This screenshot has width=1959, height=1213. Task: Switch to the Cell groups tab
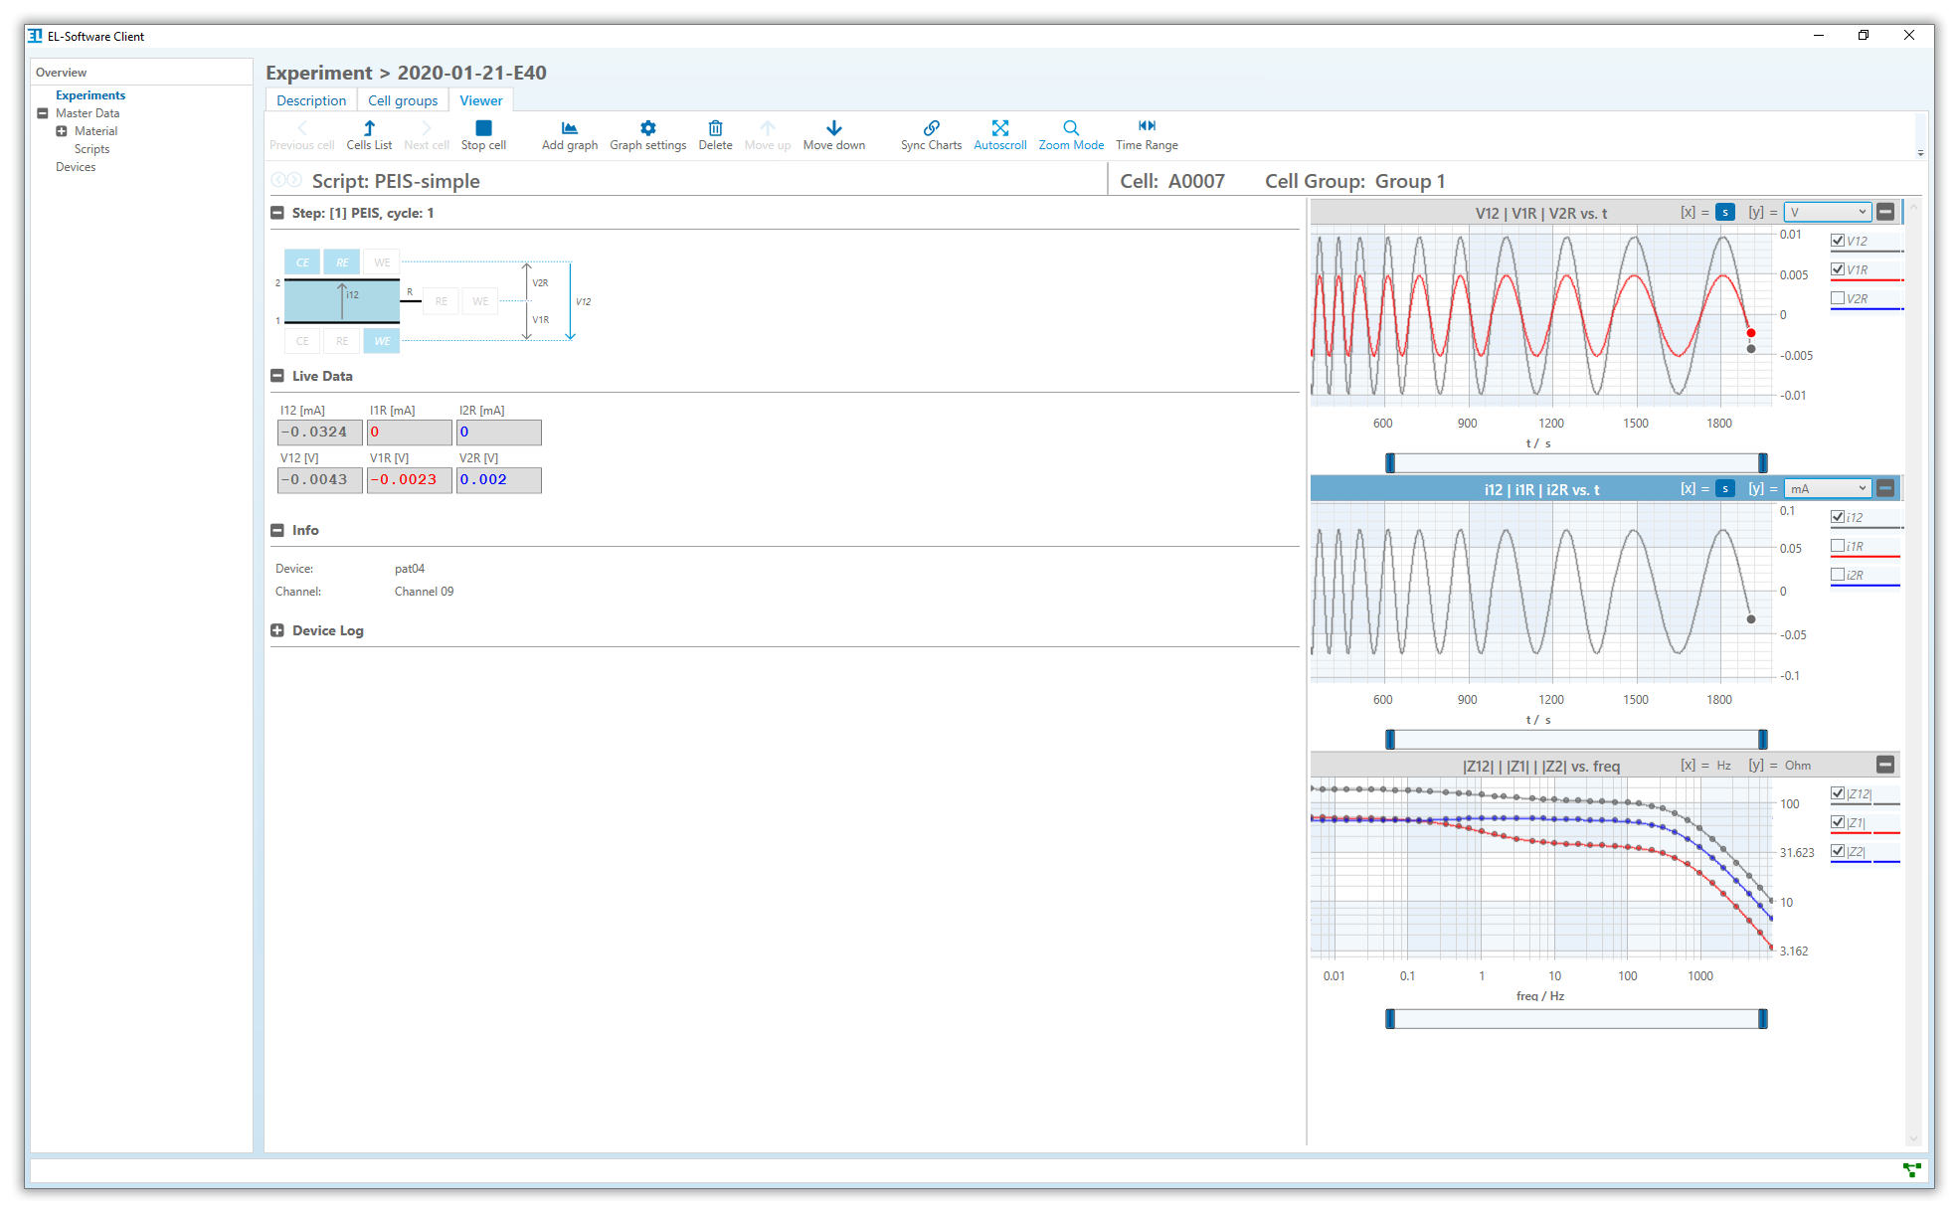point(403,100)
